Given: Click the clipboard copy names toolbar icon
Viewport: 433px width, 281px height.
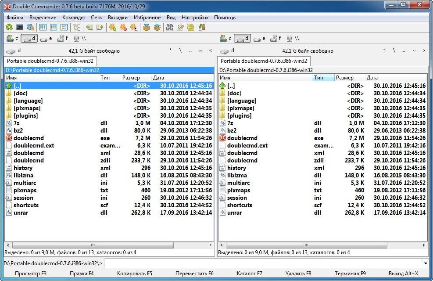Looking at the screenshot, I should (201, 27).
